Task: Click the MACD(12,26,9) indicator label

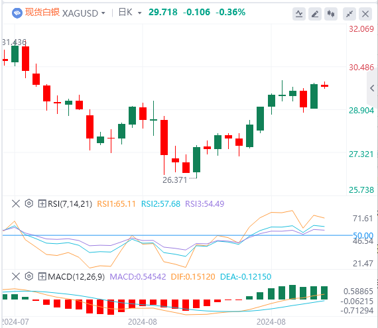Action: point(76,277)
